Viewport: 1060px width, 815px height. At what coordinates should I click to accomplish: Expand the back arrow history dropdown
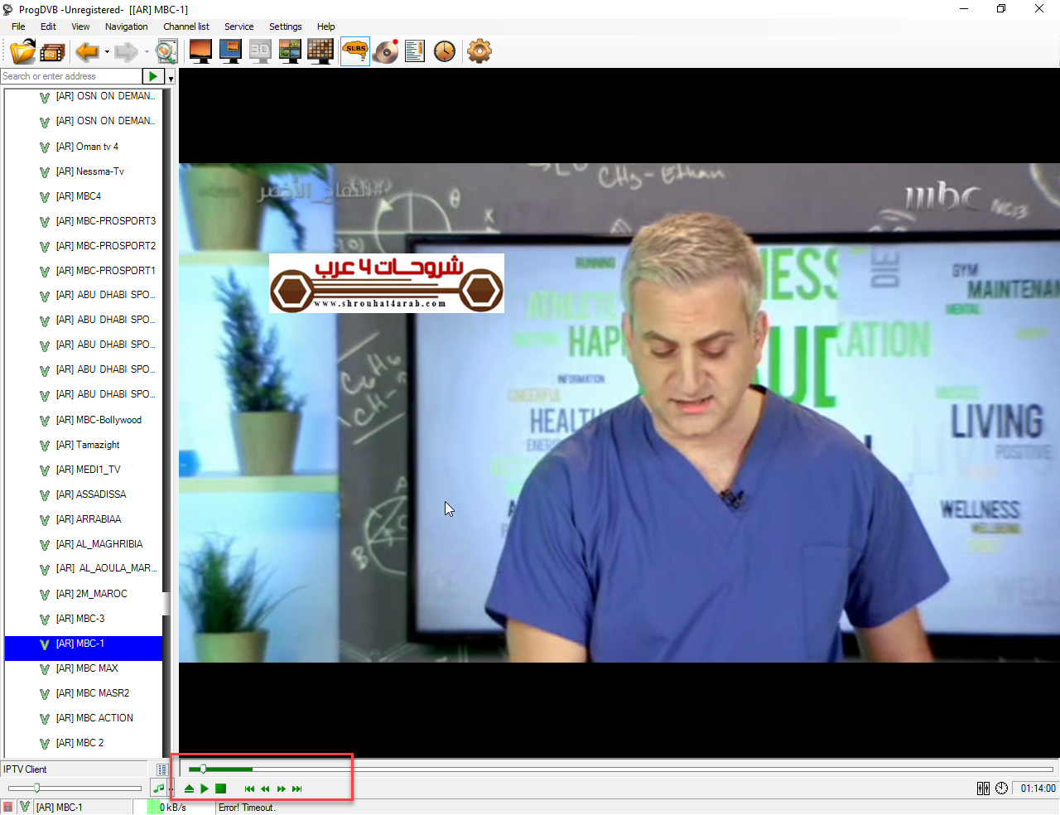pos(108,52)
